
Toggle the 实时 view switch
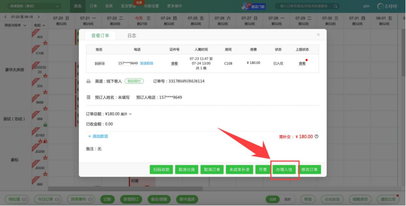tap(288, 199)
